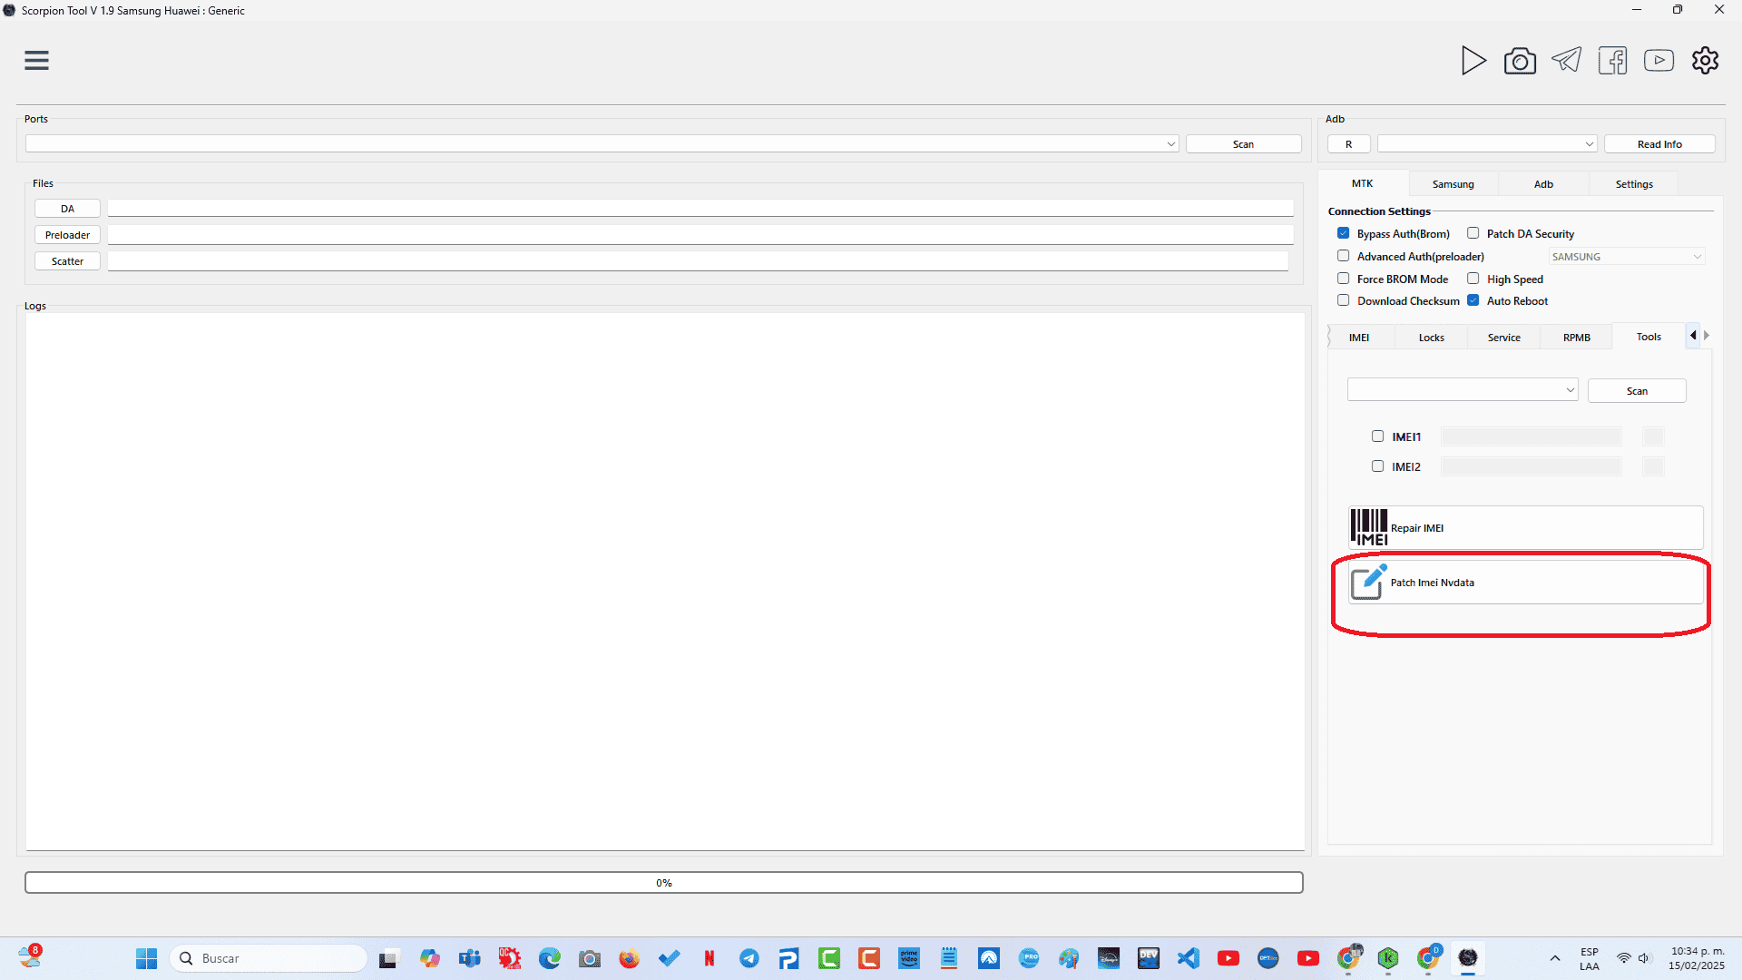Click the Play/Run button icon
This screenshot has height=980, width=1742.
pyautogui.click(x=1474, y=60)
